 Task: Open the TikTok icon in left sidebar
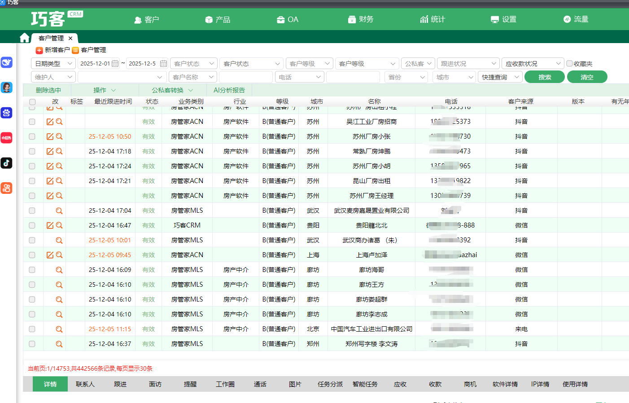[x=6, y=163]
